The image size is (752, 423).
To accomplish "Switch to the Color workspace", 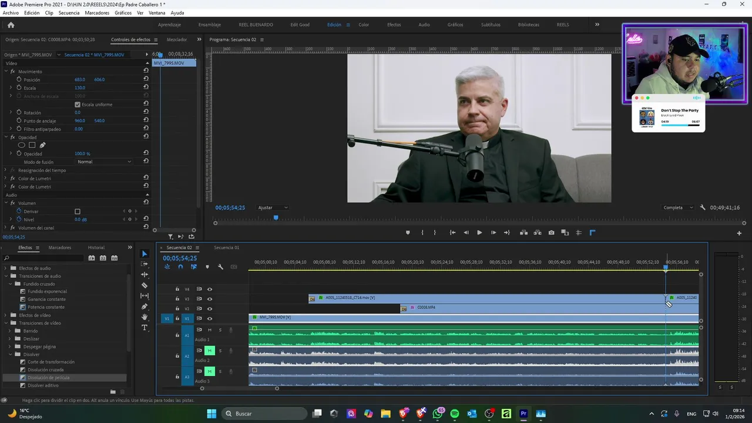I will [364, 25].
